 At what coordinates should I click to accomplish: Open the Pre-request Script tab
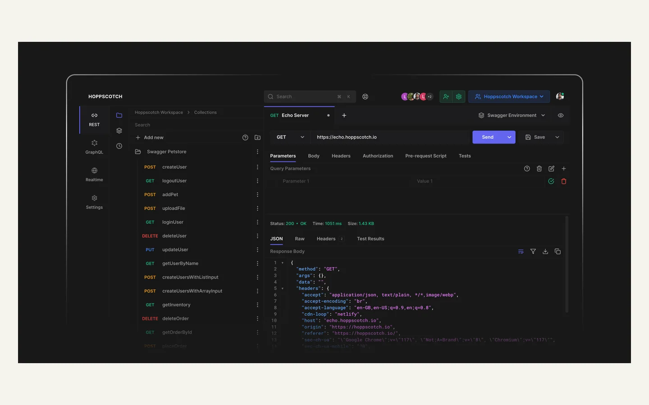(x=426, y=156)
